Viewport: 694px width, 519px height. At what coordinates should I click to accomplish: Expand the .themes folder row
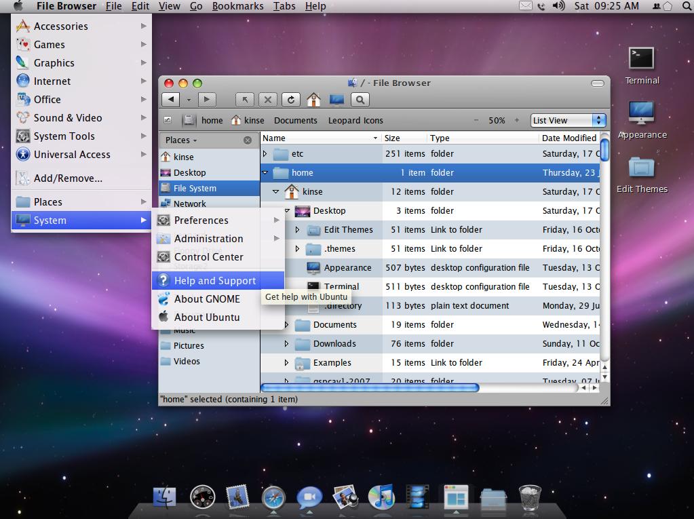[297, 249]
